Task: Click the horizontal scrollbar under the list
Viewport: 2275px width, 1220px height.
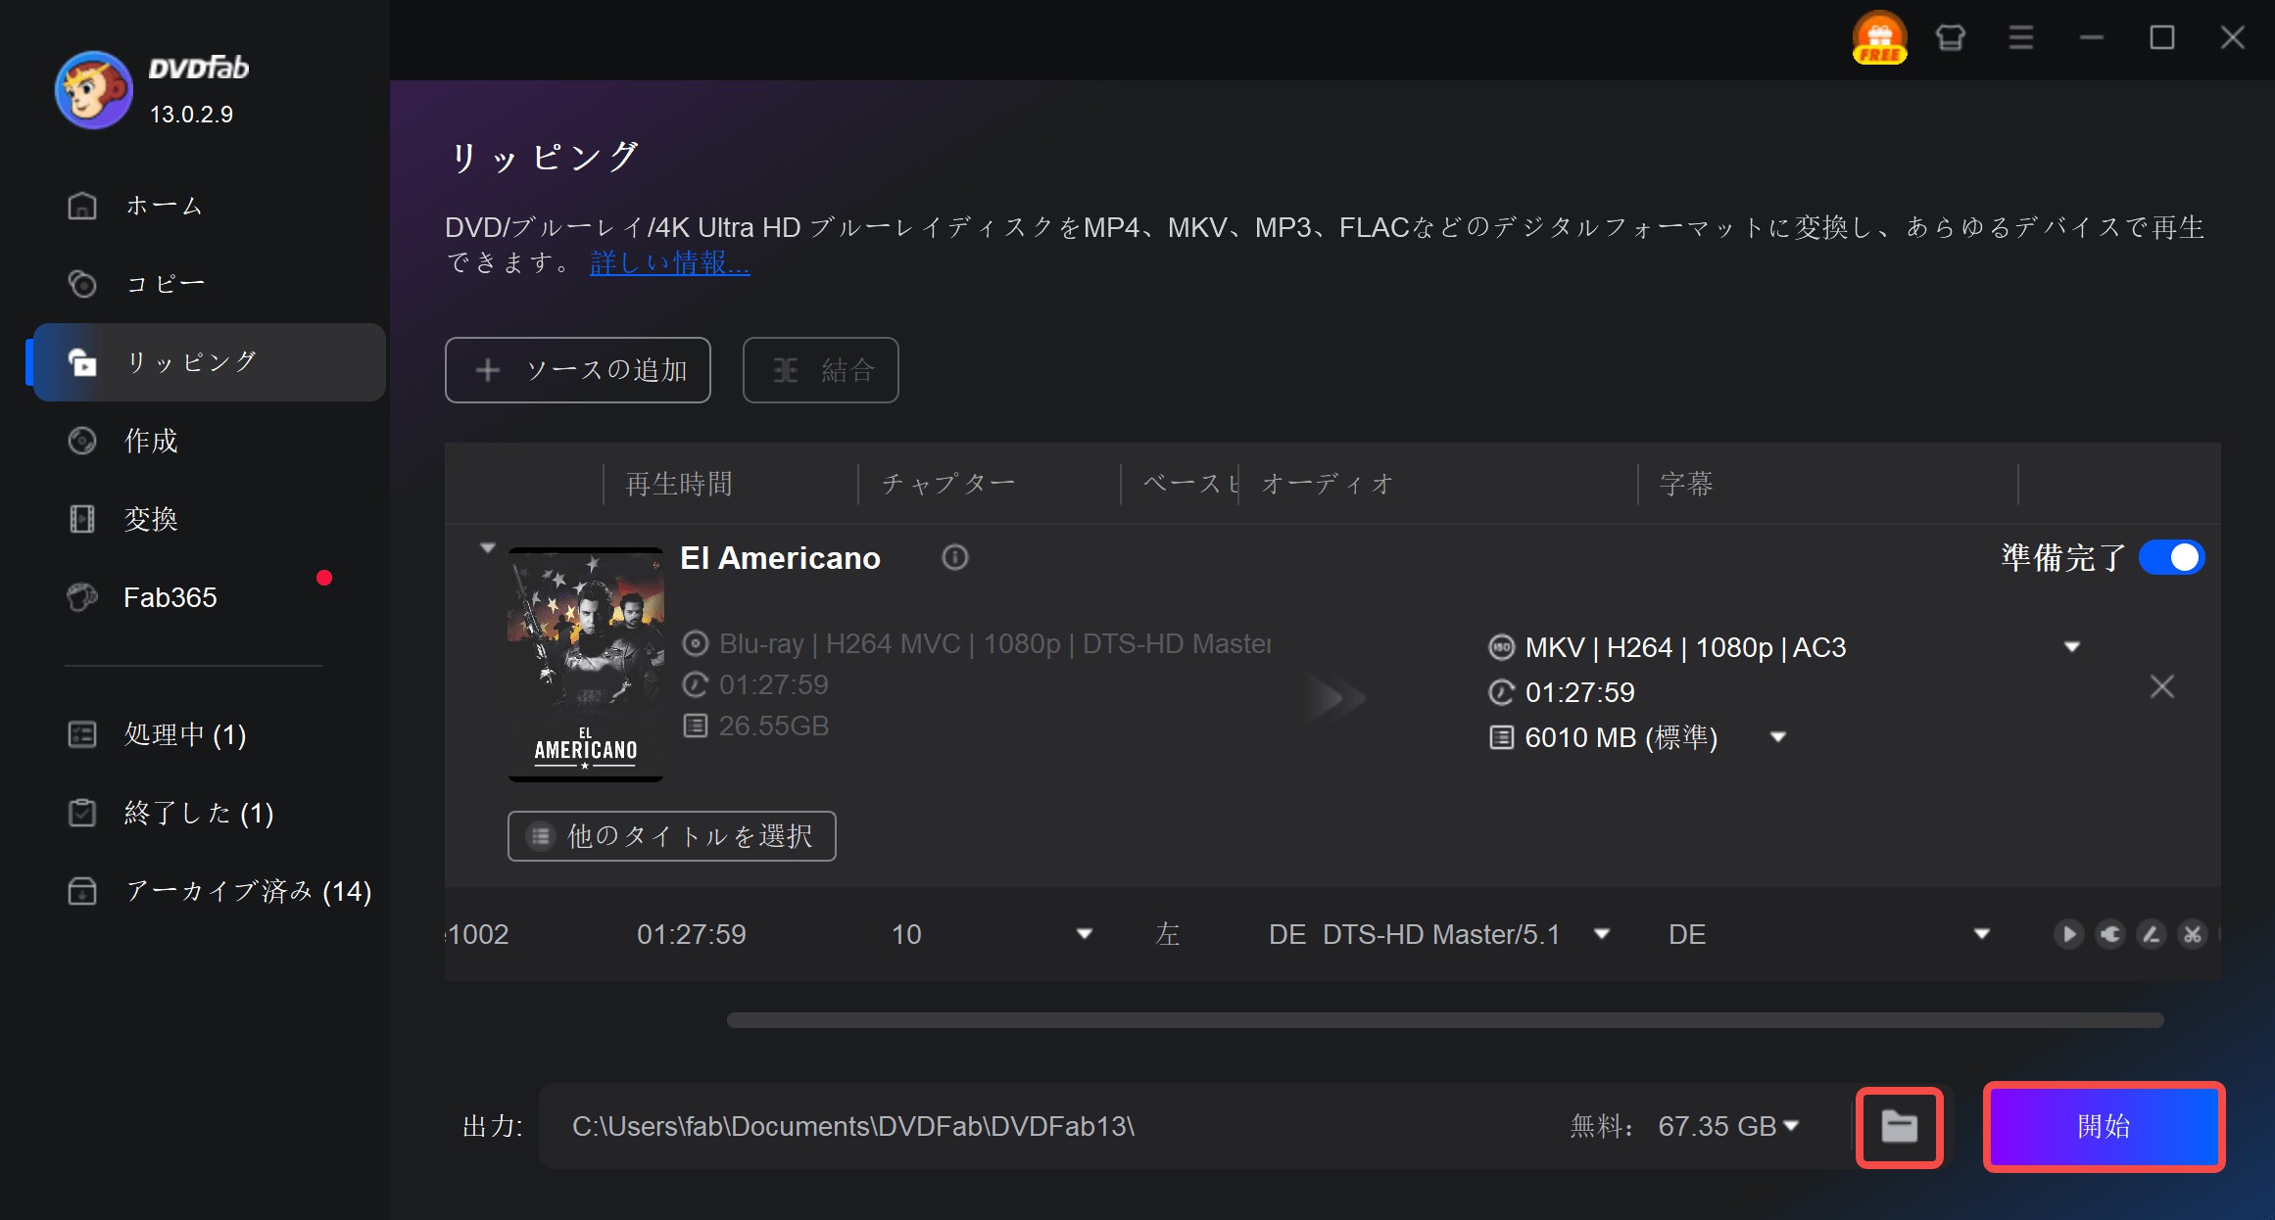Action: 1444,1020
